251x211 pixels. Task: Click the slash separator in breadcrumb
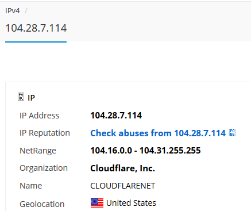click(26, 11)
